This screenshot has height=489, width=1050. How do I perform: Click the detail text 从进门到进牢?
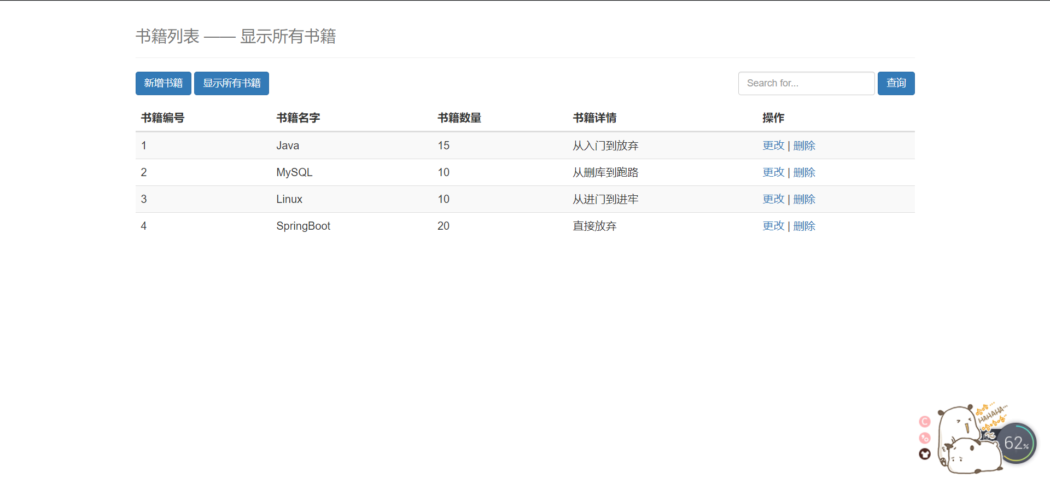(605, 199)
